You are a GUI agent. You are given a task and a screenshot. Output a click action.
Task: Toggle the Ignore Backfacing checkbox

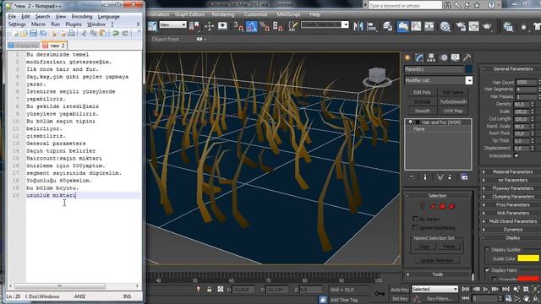[415, 227]
